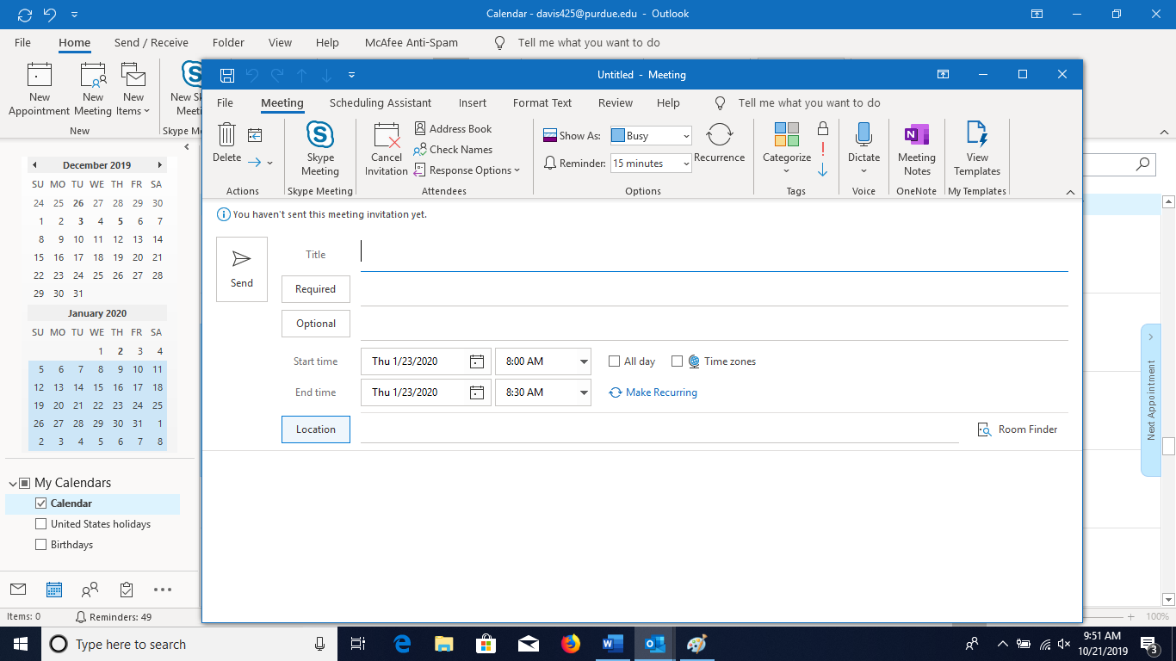
Task: Open View Templates pane
Action: pyautogui.click(x=976, y=148)
